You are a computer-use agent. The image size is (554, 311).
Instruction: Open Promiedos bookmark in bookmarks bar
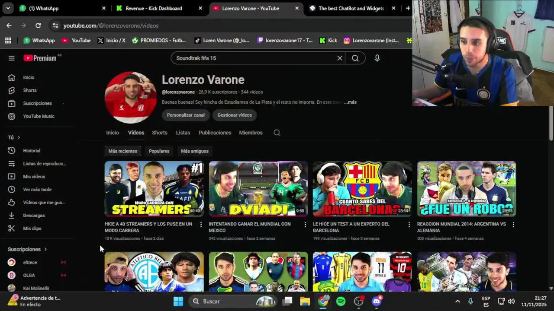(158, 40)
